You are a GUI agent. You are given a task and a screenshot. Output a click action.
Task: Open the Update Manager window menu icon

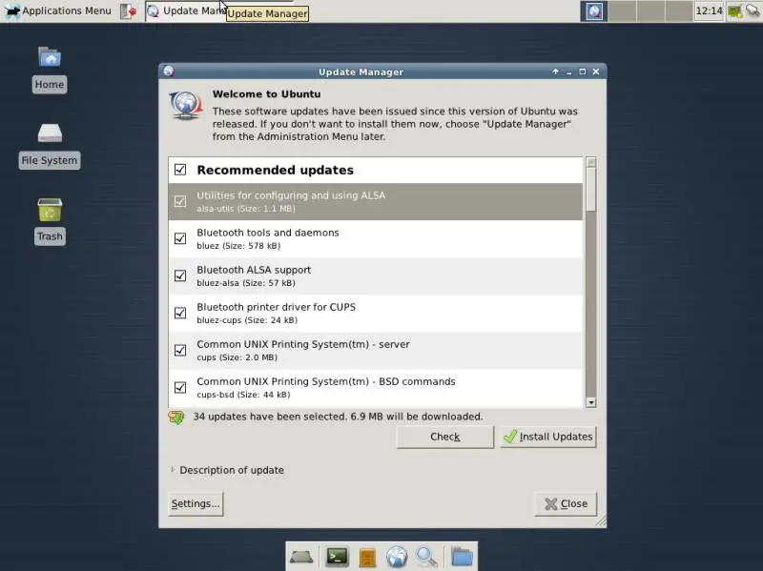tap(169, 71)
